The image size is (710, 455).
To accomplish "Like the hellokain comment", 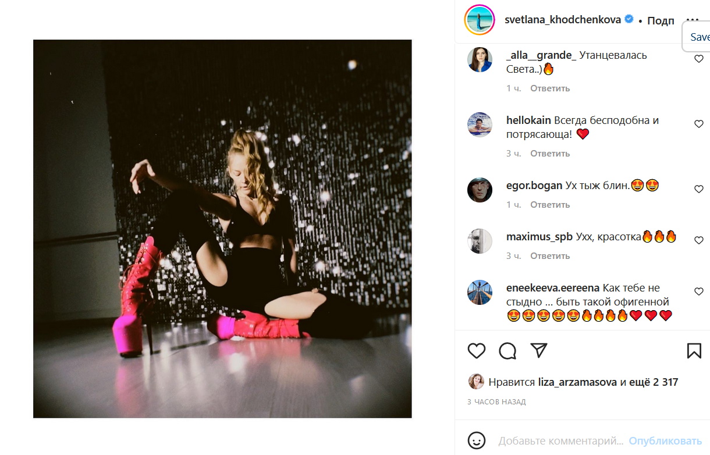I will click(x=699, y=124).
